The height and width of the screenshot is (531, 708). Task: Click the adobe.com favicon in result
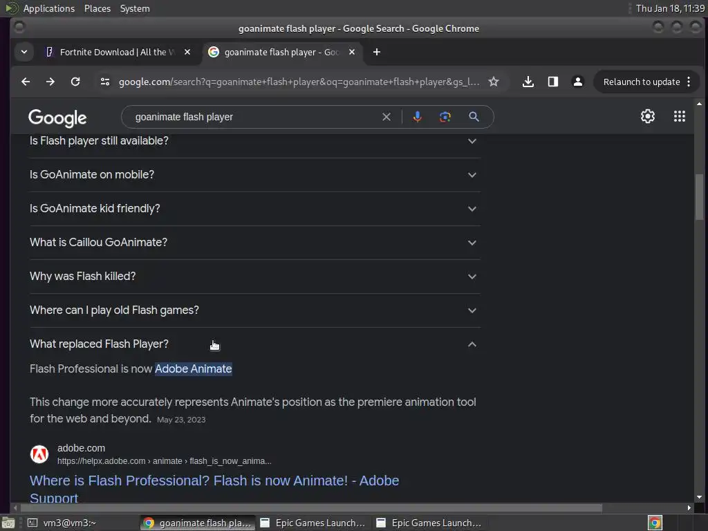click(39, 454)
